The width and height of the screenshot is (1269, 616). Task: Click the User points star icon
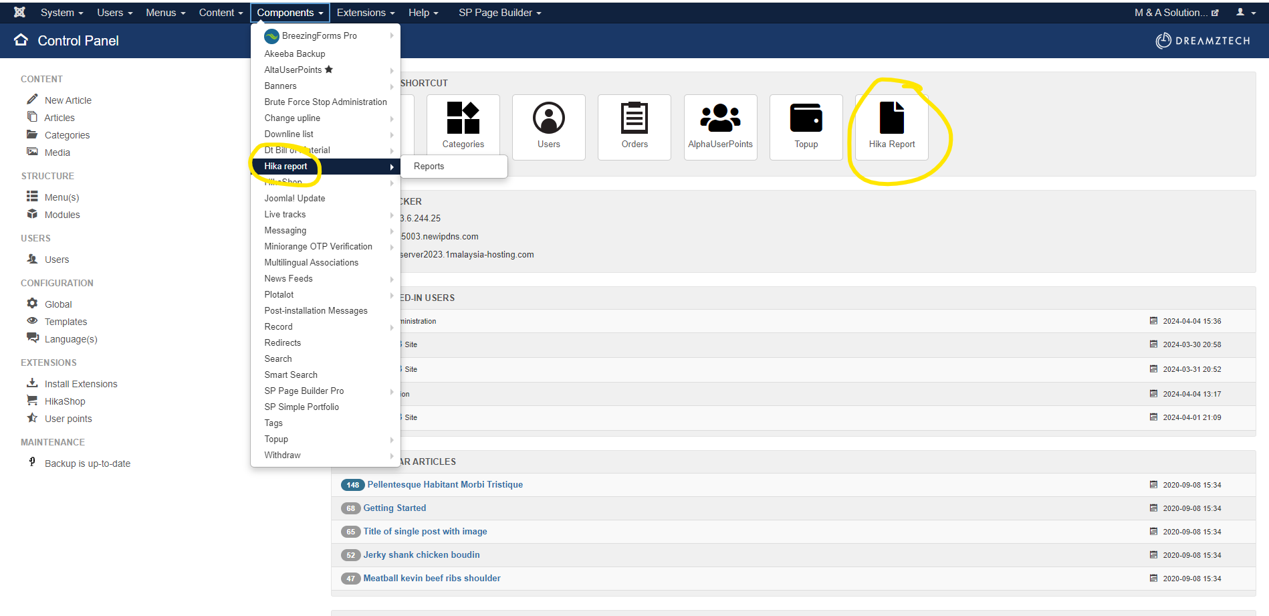(32, 417)
